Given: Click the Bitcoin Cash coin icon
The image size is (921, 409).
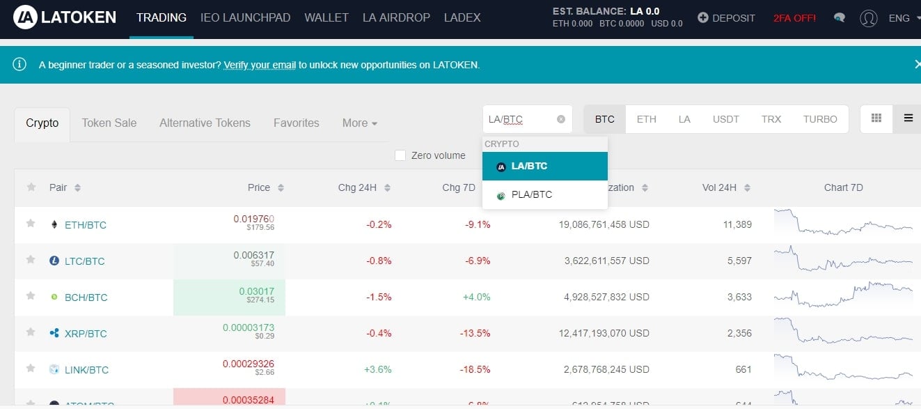Looking at the screenshot, I should (54, 297).
